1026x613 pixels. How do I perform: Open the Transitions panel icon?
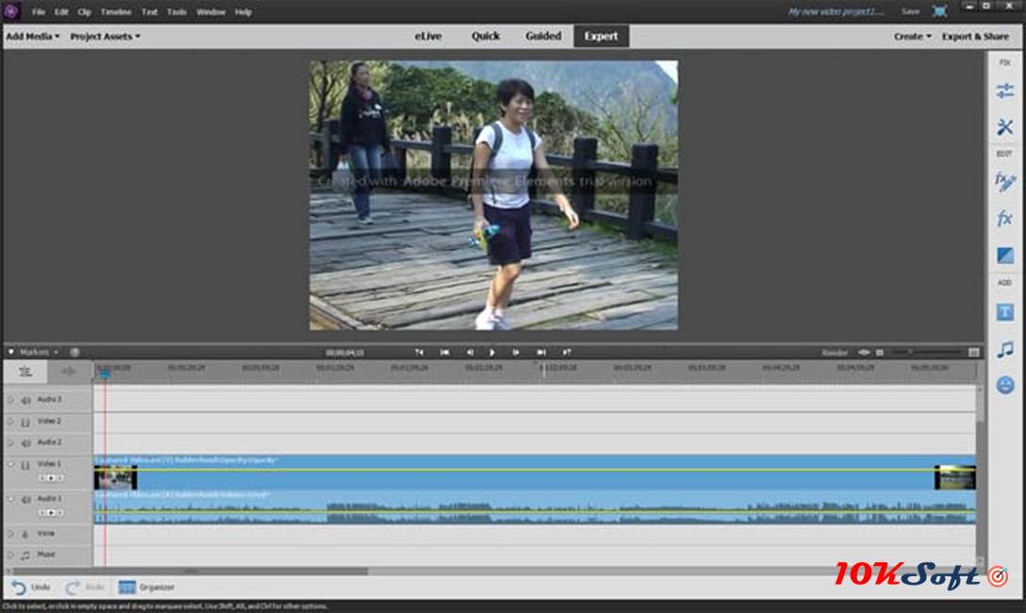click(x=1005, y=256)
